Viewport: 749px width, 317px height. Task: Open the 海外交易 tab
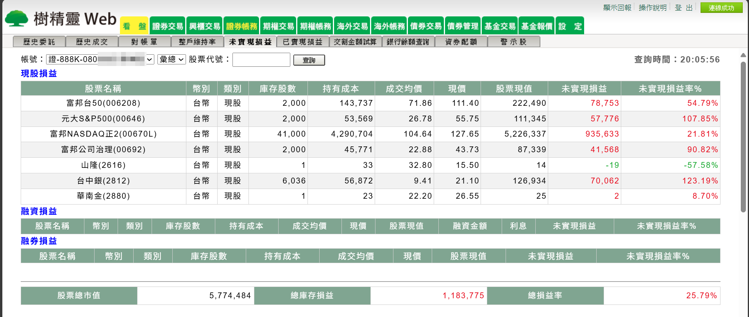coord(352,26)
